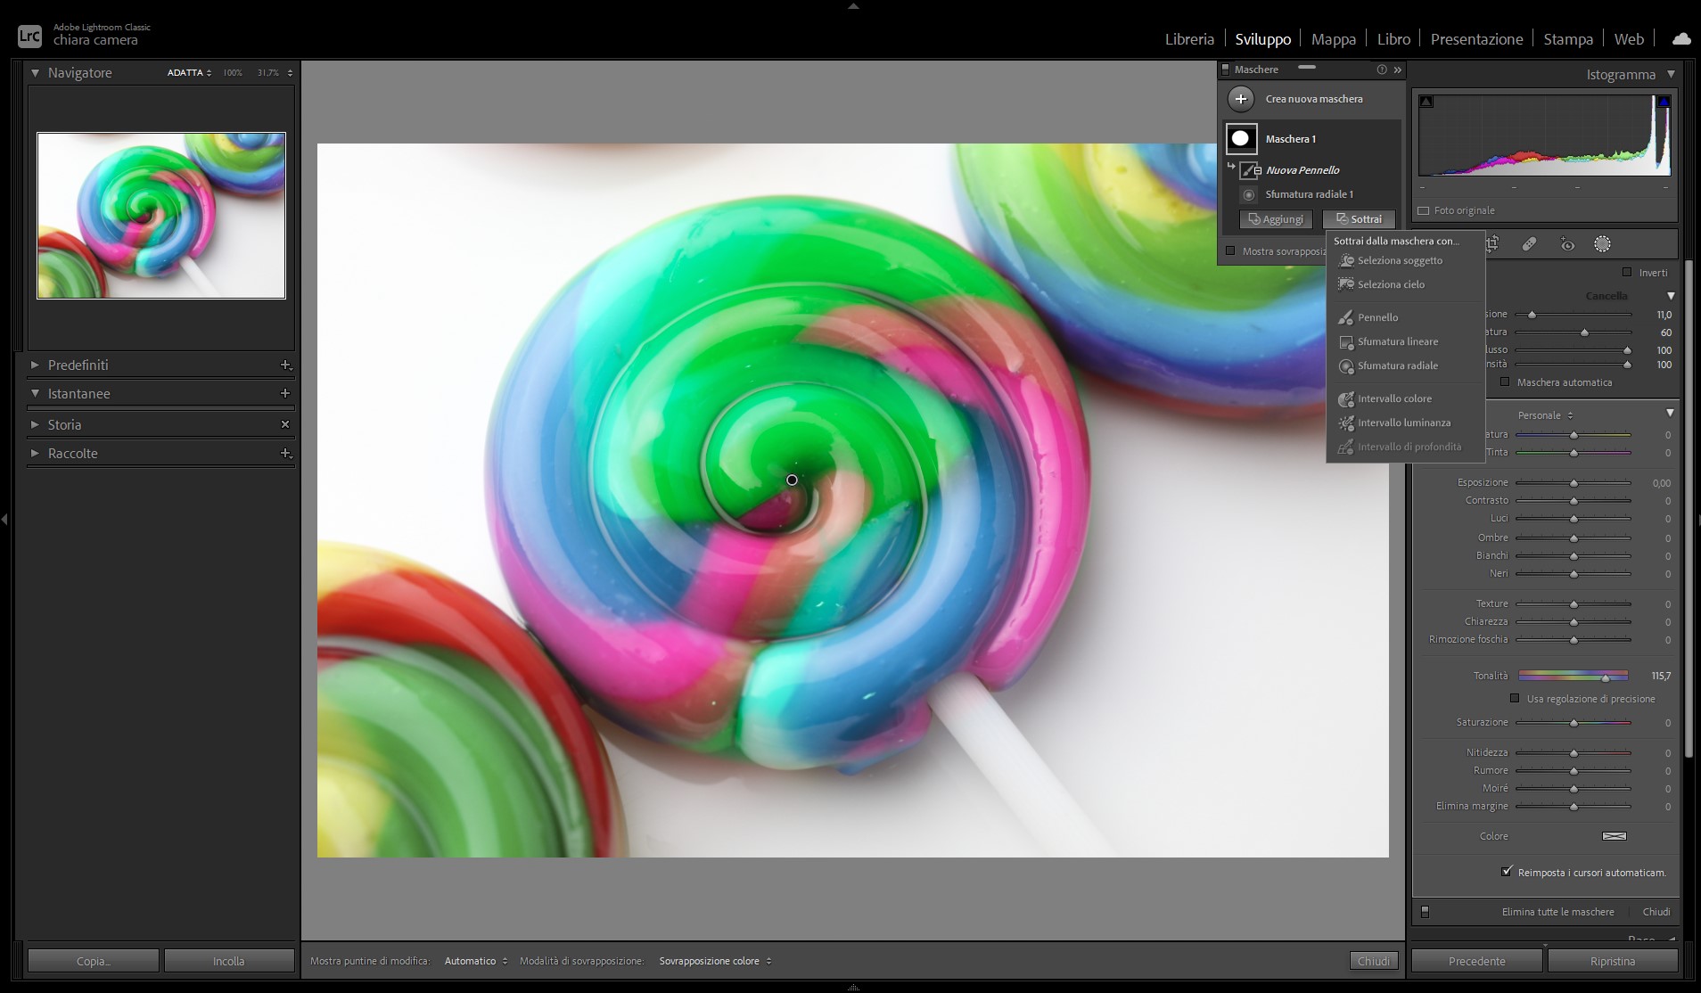The height and width of the screenshot is (993, 1701).
Task: Check the Foto originale option
Action: point(1424,211)
